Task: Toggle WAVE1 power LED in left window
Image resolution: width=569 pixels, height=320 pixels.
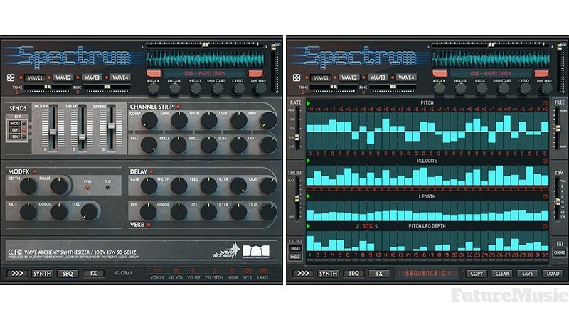Action: pos(21,78)
